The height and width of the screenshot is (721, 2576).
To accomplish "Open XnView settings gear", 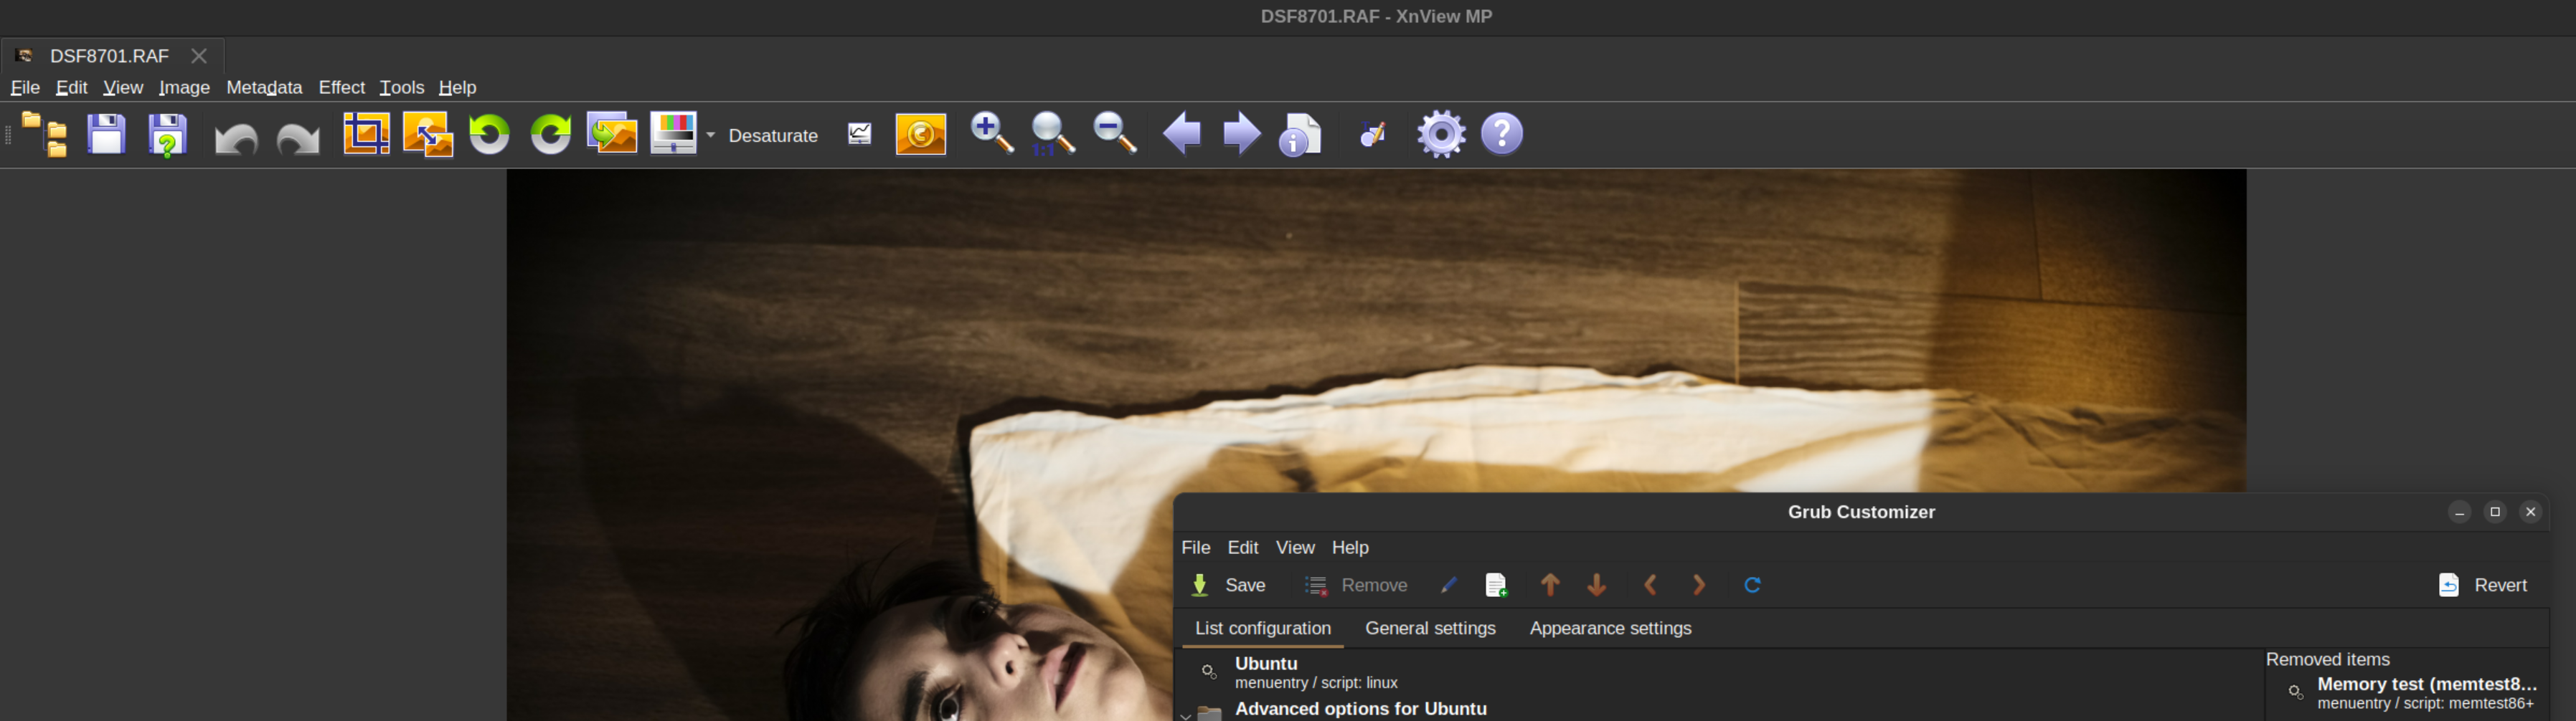I will click(1441, 134).
